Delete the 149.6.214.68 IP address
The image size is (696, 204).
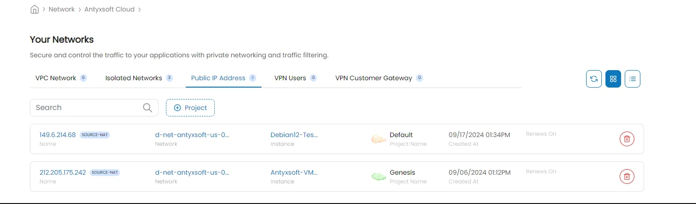[627, 139]
